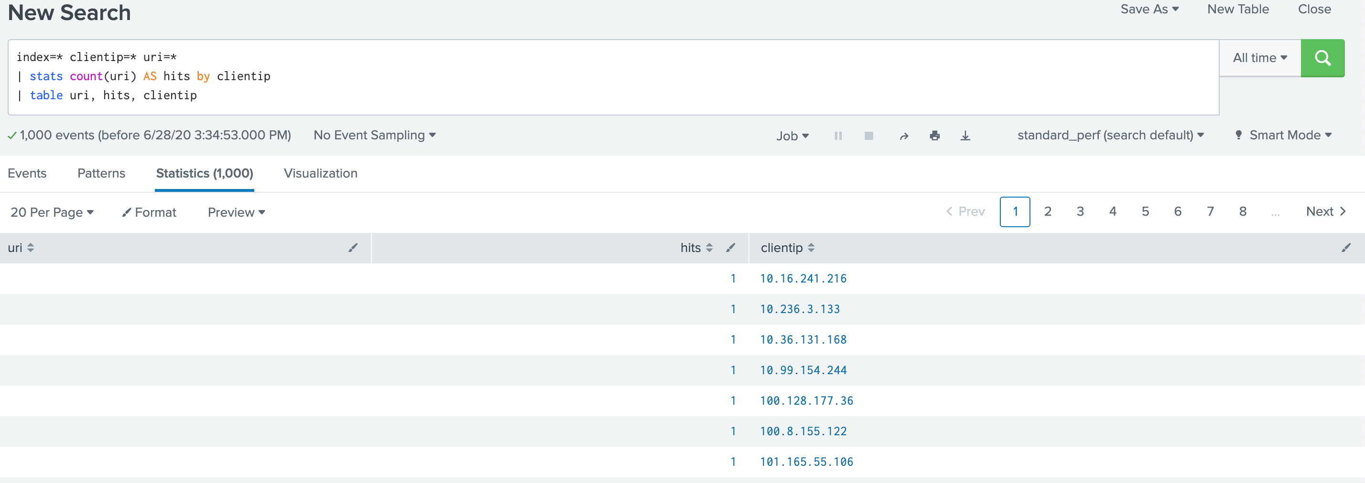1365x483 pixels.
Task: Toggle sorting on the uri column
Action: (x=29, y=247)
